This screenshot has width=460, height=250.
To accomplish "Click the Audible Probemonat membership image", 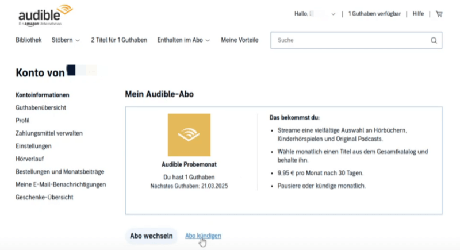I will pos(189,134).
